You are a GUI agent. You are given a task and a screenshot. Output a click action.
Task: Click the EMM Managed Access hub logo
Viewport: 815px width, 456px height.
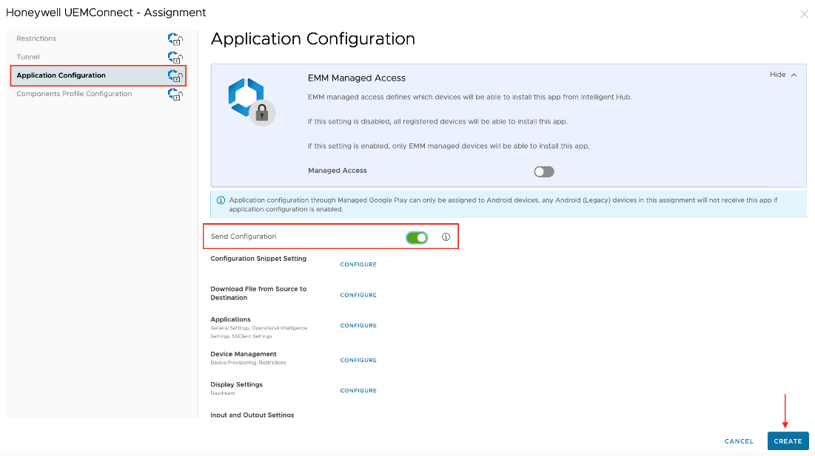click(x=249, y=102)
